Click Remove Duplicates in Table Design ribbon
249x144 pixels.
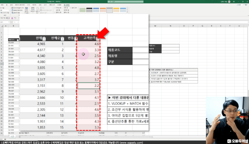(x=17, y=10)
